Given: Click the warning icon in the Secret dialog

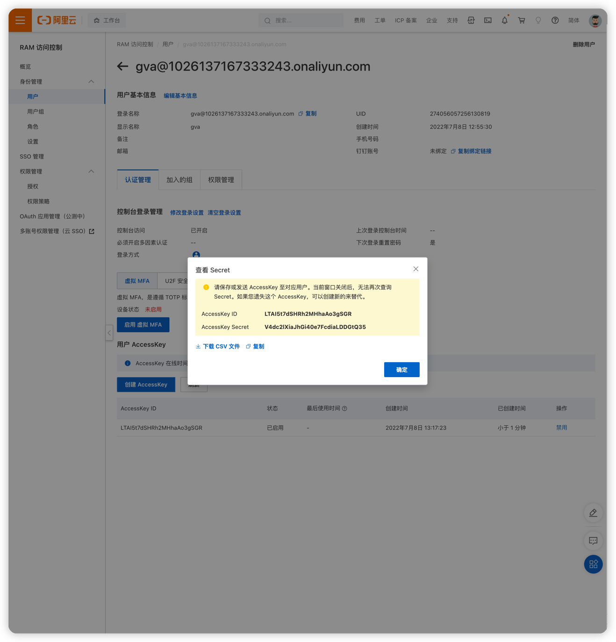Looking at the screenshot, I should [x=206, y=287].
